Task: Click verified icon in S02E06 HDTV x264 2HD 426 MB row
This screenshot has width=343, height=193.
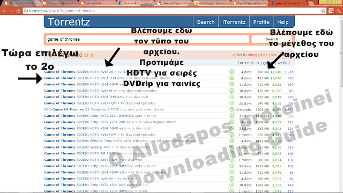Action: 232,78
